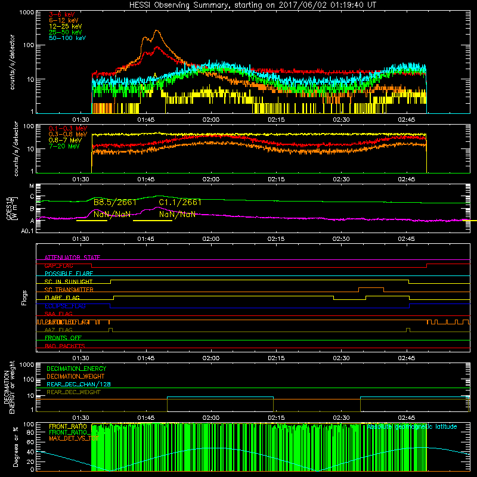The height and width of the screenshot is (477, 477).
Task: Click the yellow flare interval bar under C1.1
Action: pos(153,221)
